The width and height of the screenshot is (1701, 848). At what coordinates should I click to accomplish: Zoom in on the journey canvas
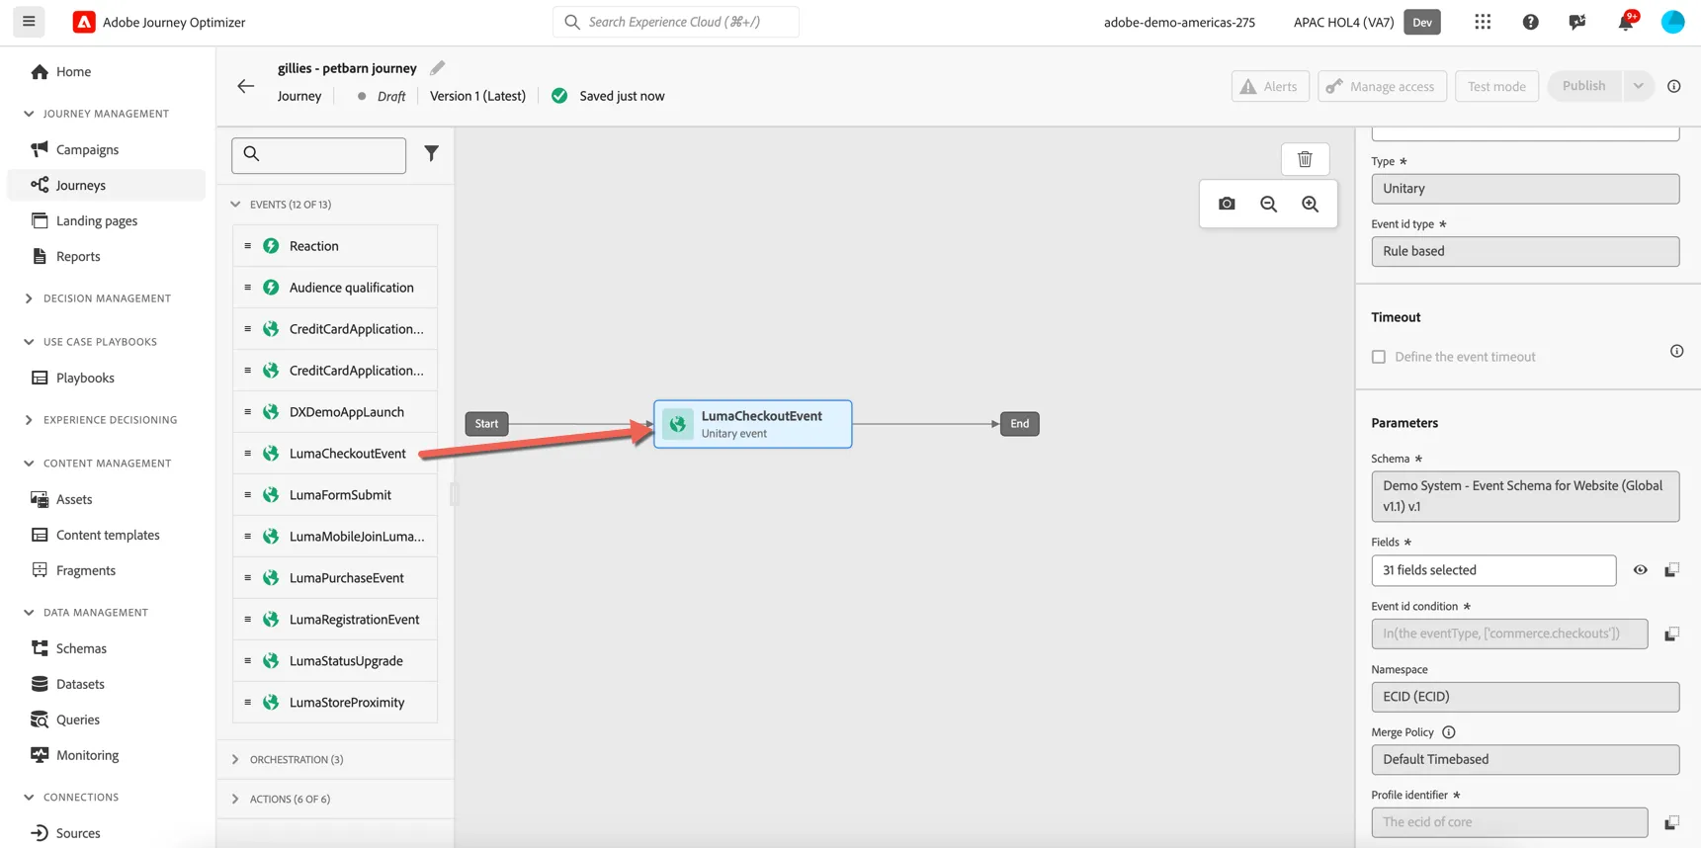point(1310,204)
